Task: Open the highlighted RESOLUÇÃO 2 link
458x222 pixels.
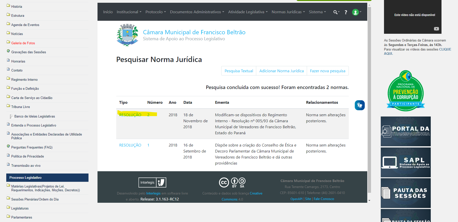Action: [x=130, y=115]
